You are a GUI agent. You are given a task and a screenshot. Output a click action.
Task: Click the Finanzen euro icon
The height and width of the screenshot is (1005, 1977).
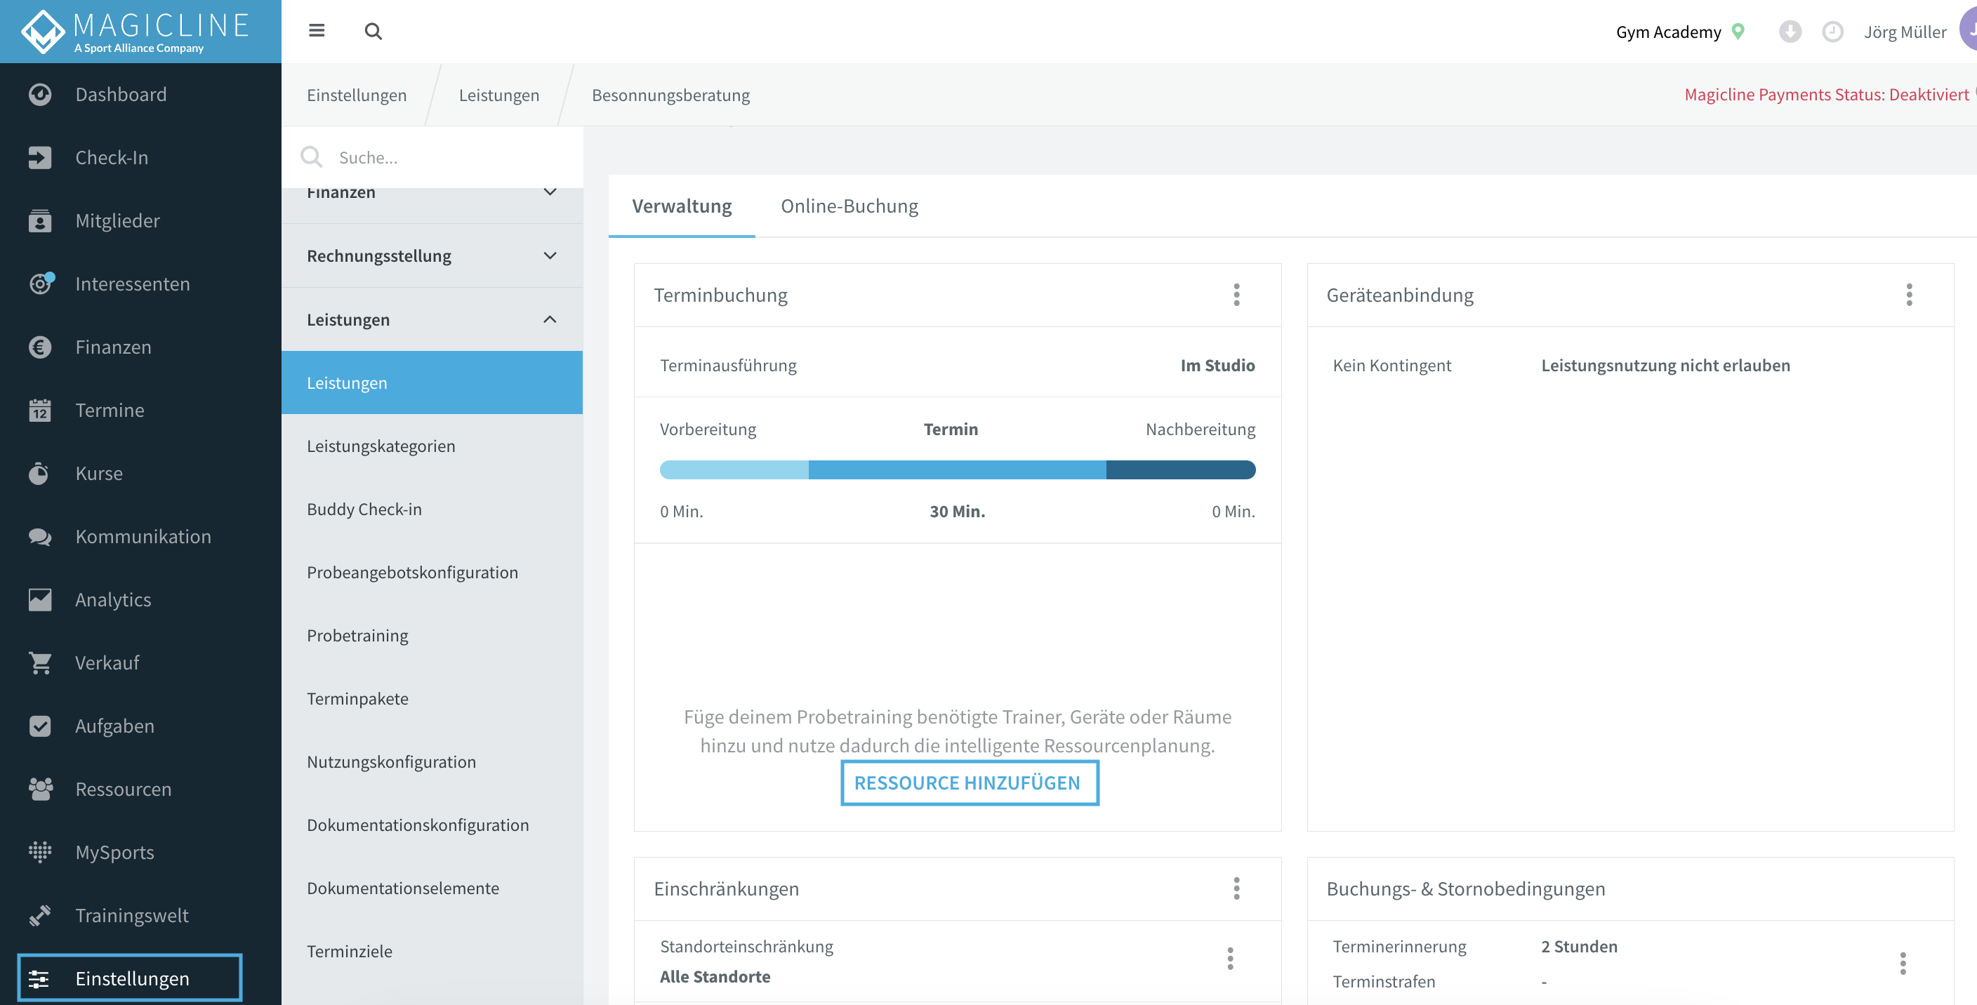[40, 347]
